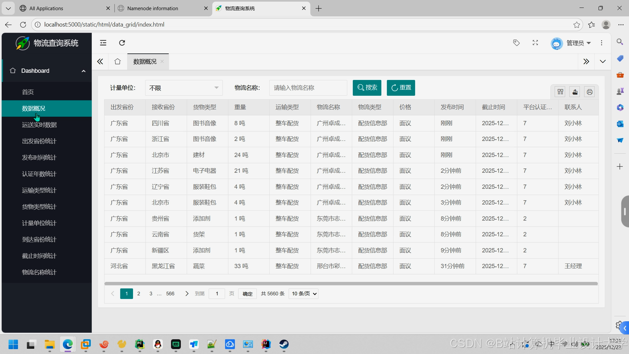Select 运输类型统计 in the sidebar
Screen dimensions: 629x354
pyautogui.click(x=39, y=190)
